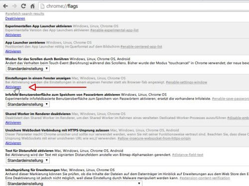Screen dimensions: 249x186
Task: Click heading 'Modus für das Scrollen durch Berühren'
Action: point(37,59)
